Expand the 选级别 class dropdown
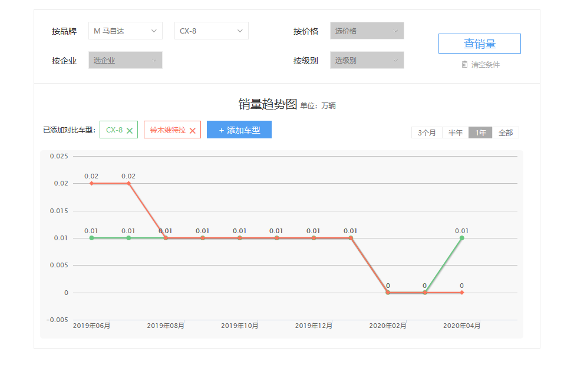The width and height of the screenshot is (564, 368). point(367,60)
